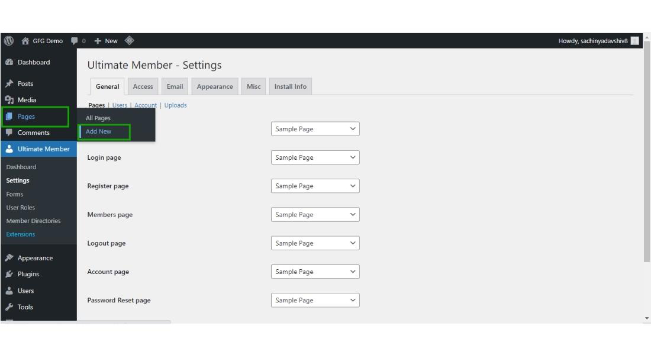Open Pages menu item

point(26,117)
